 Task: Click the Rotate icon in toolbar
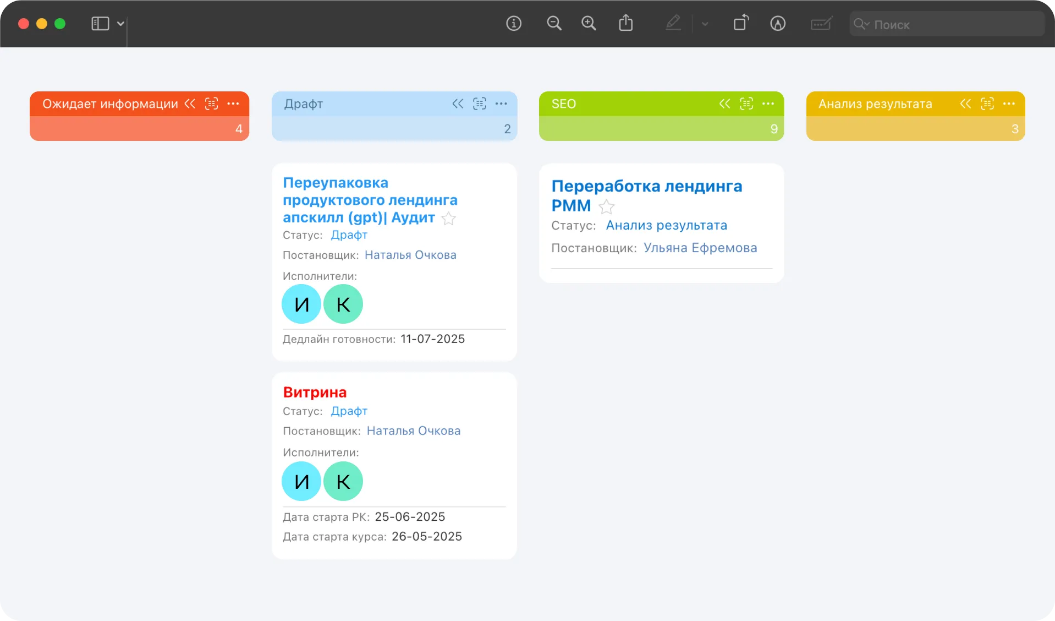(x=740, y=24)
